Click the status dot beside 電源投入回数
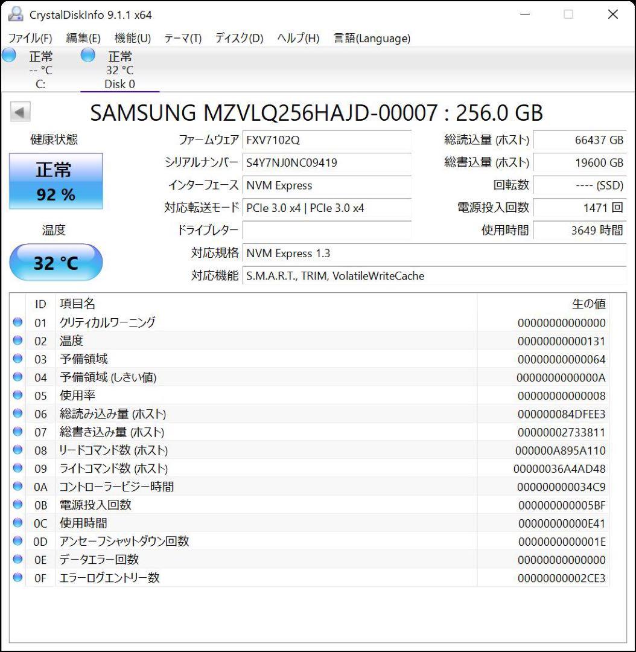636x652 pixels. (x=17, y=505)
